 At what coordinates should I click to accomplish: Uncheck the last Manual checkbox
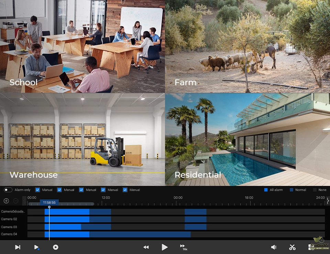(125, 190)
